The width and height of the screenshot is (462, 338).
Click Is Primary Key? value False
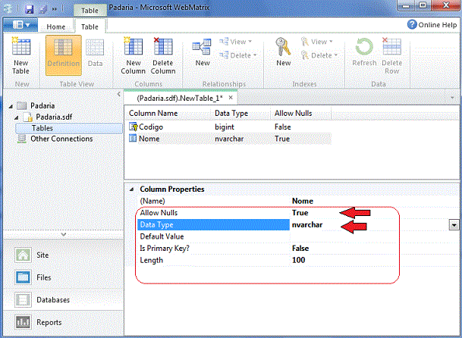(x=300, y=249)
